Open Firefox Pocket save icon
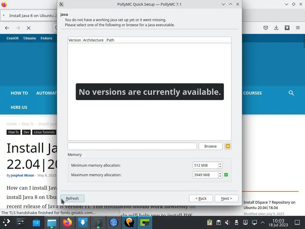Image resolution: width=305 pixels, height=229 pixels. [265, 28]
